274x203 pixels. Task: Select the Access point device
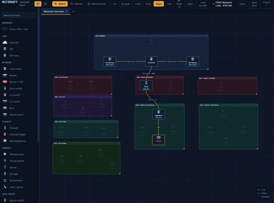point(18,115)
